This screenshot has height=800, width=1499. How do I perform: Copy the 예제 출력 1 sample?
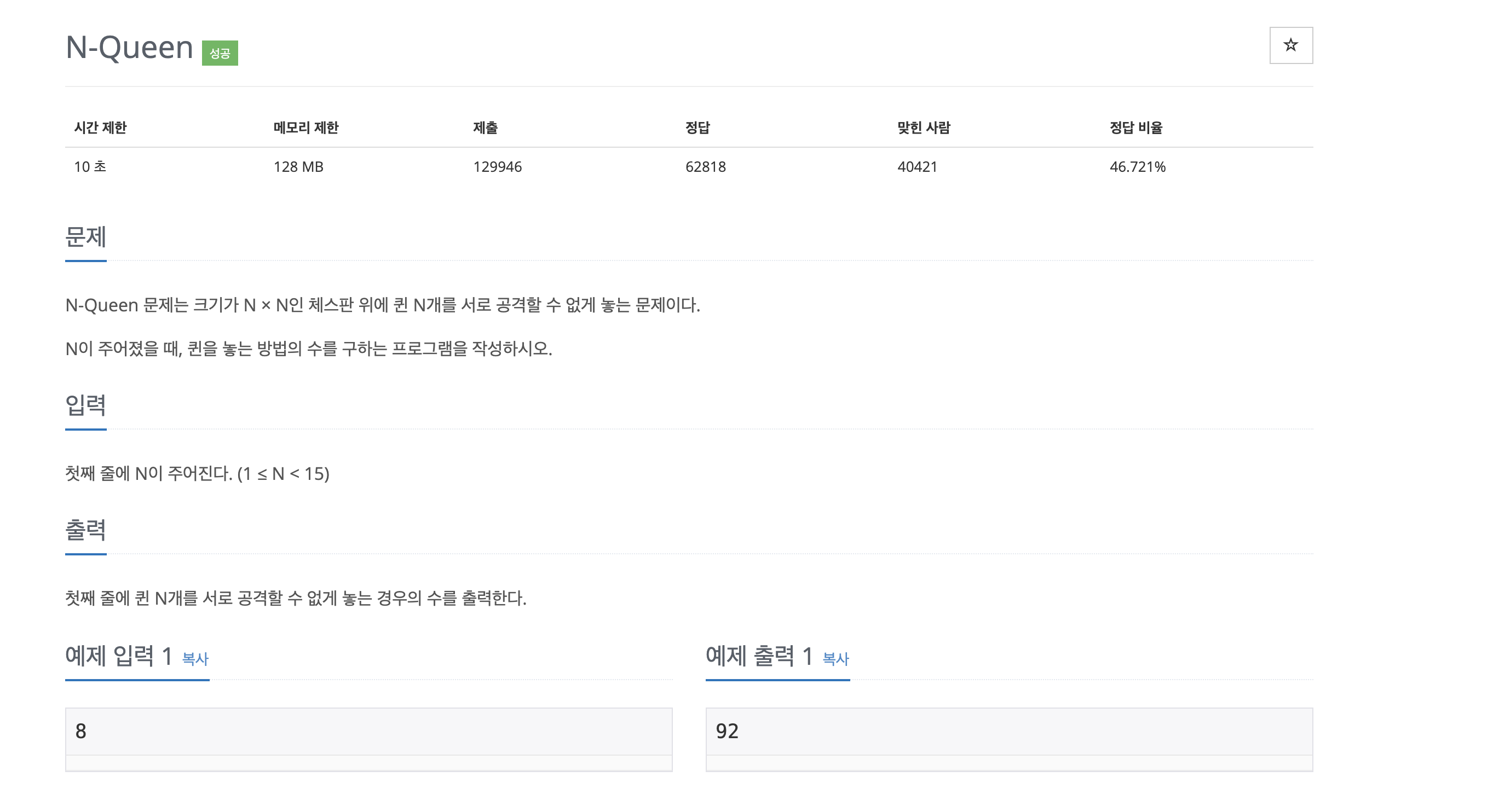pos(835,659)
